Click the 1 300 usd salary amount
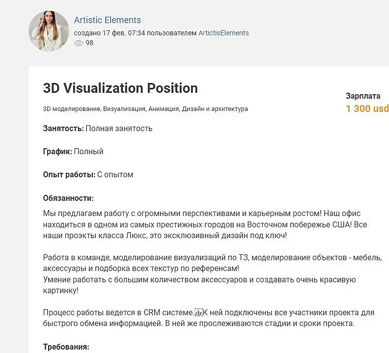This screenshot has width=389, height=353. 367,109
